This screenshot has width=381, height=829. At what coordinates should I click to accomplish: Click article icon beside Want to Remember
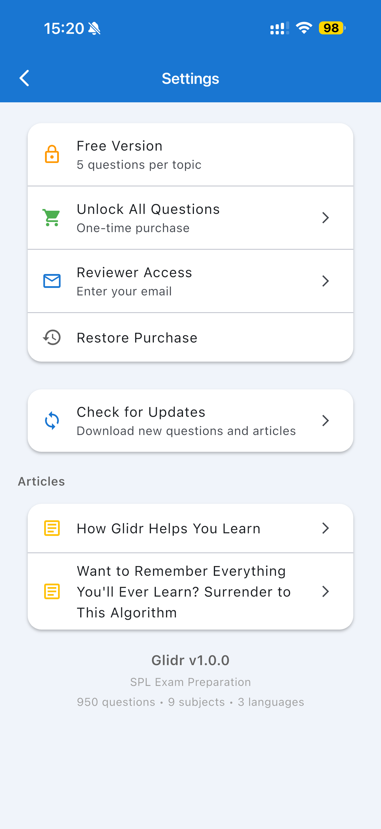click(52, 591)
